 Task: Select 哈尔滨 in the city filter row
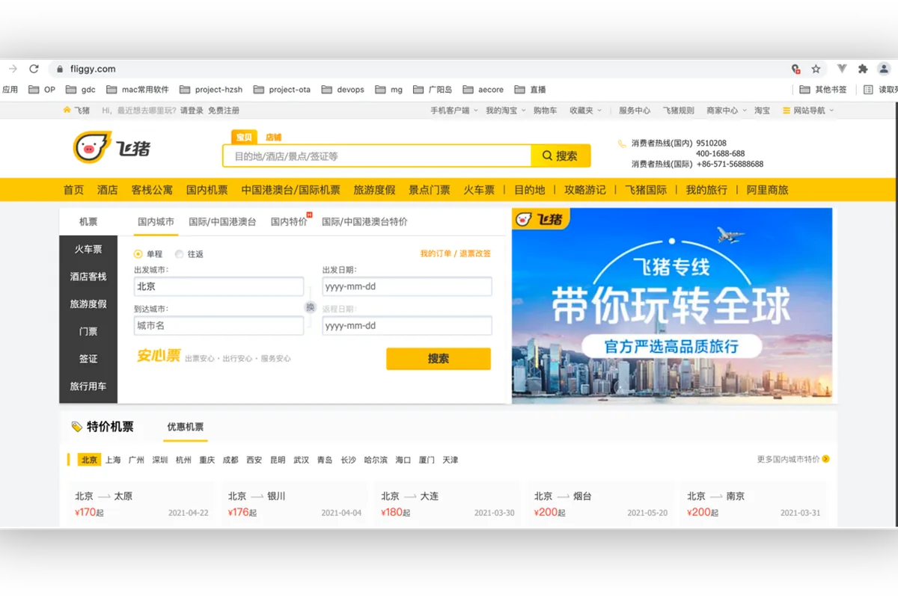coord(376,460)
